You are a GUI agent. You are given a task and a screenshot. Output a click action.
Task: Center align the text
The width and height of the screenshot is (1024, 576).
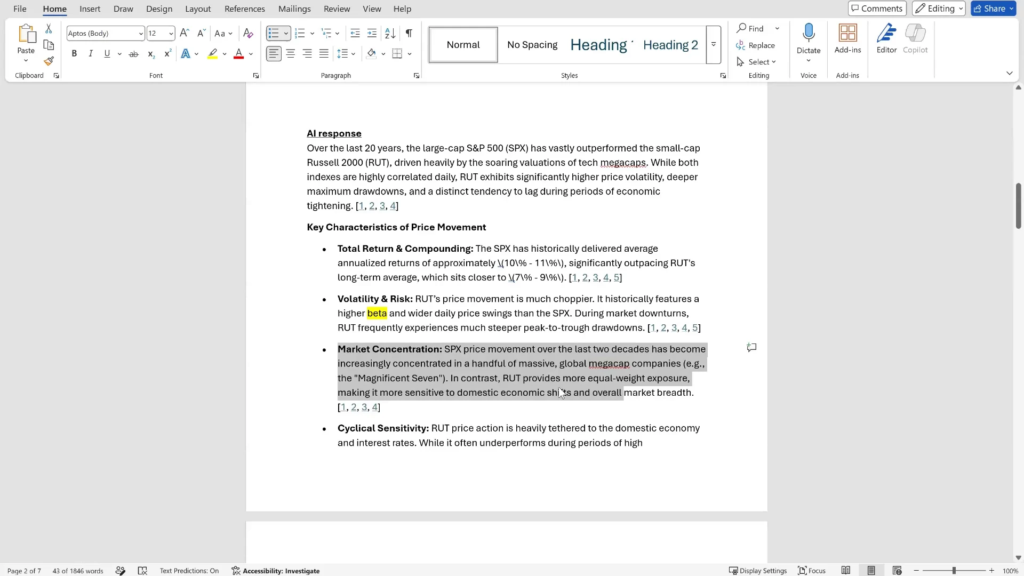coord(291,54)
